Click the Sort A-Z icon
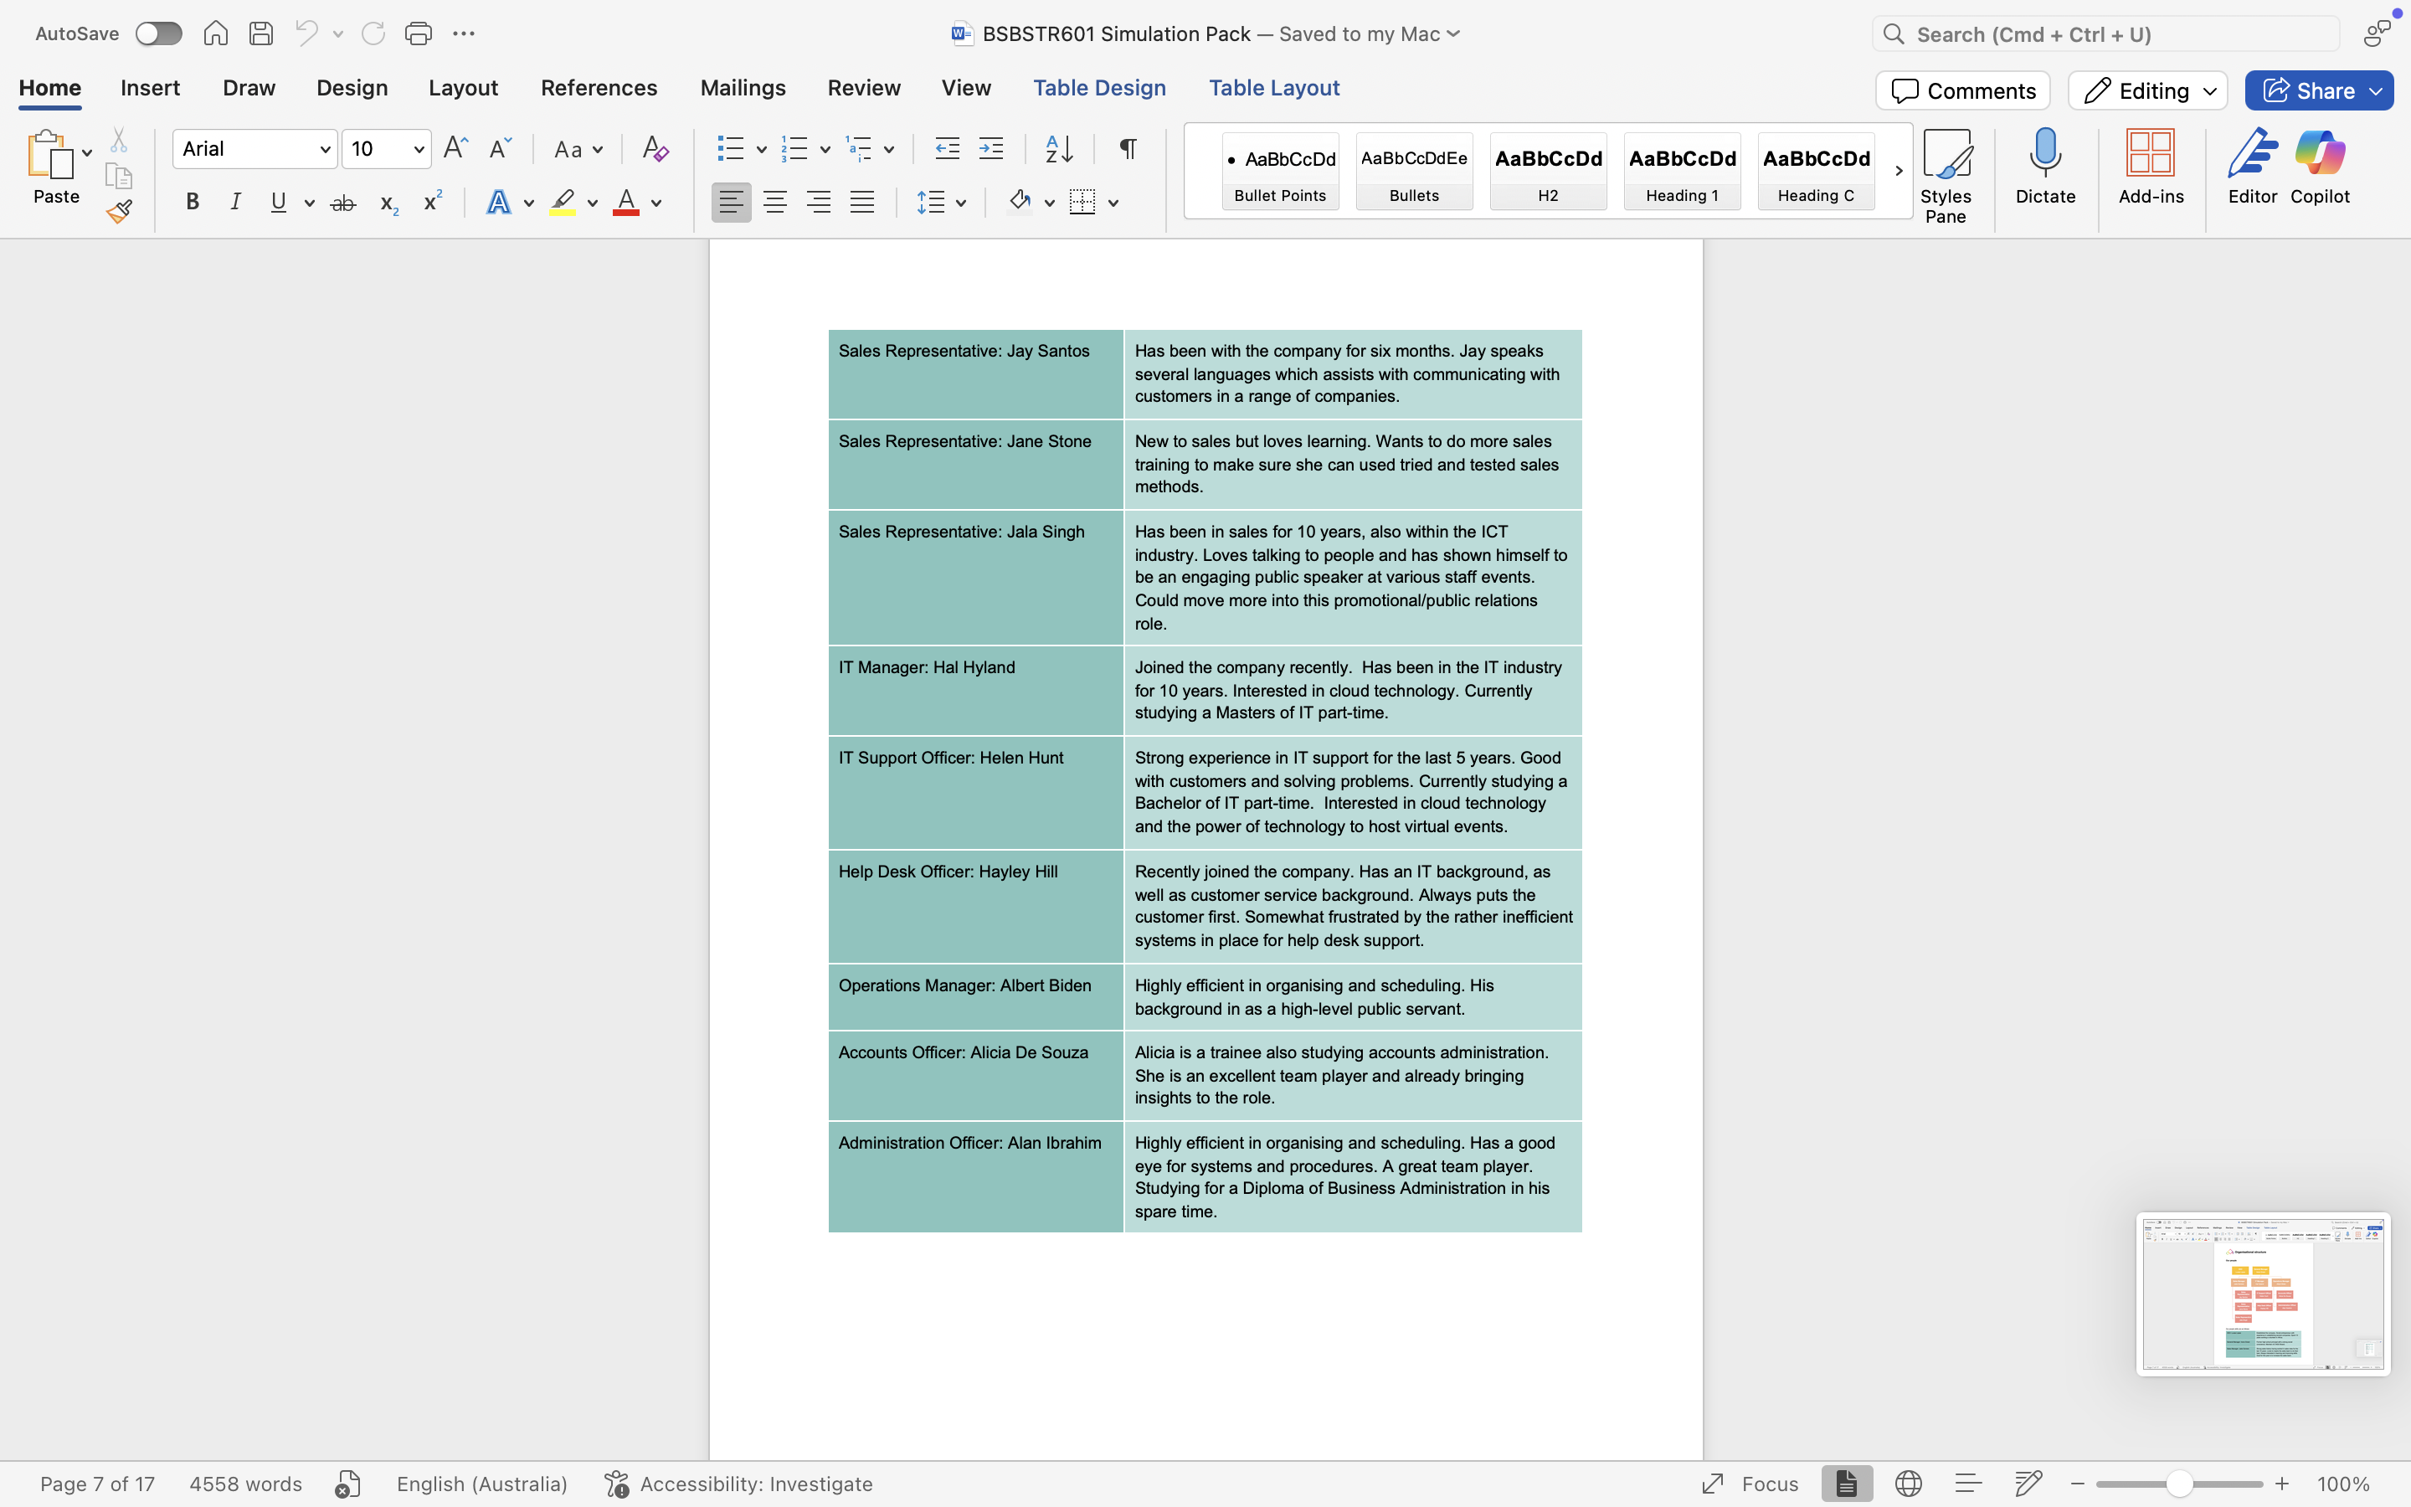Screen dimensions: 2411x1507 1058,150
